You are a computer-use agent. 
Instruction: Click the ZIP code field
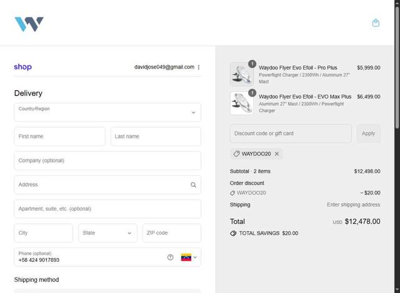pyautogui.click(x=171, y=233)
